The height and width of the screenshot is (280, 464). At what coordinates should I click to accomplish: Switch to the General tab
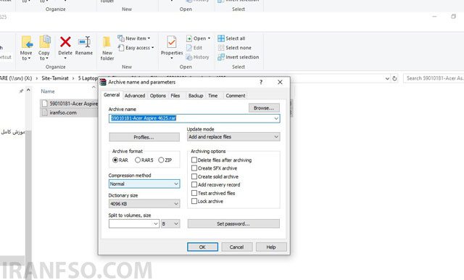pos(112,95)
